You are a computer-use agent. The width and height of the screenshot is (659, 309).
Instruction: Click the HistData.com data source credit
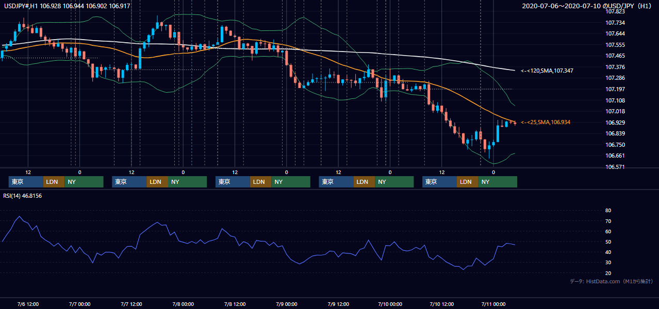click(612, 281)
